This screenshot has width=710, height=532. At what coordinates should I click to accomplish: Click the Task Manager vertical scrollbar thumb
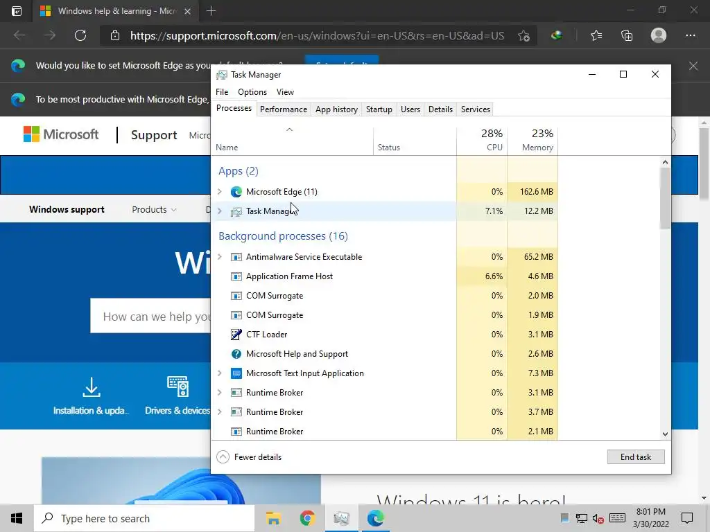665,198
